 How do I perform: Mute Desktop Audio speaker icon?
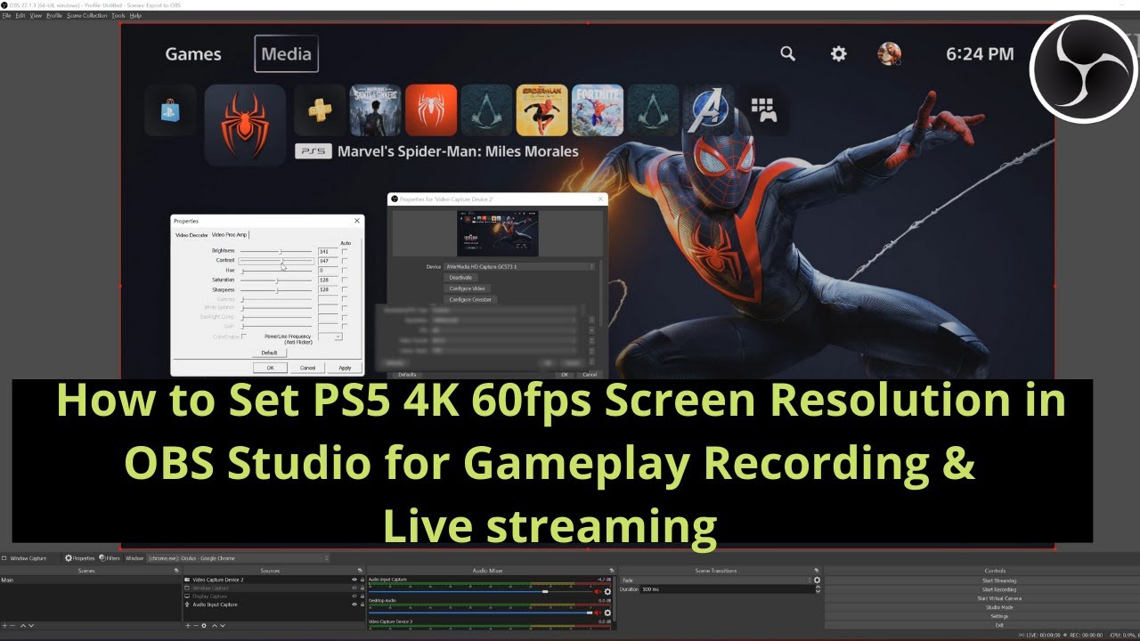[x=598, y=613]
